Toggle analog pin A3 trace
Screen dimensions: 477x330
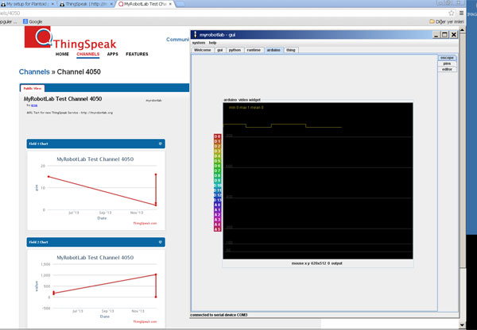point(217,220)
